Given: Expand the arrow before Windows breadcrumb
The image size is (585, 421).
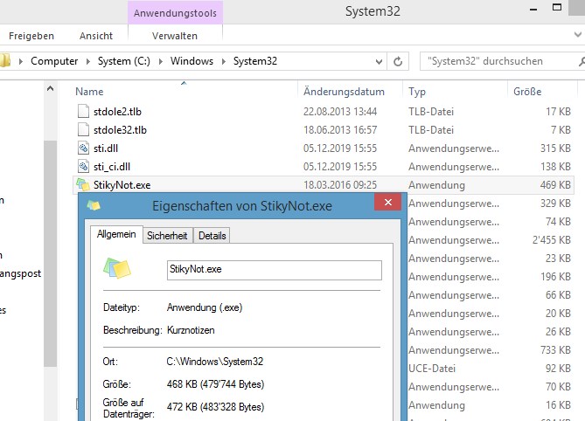Looking at the screenshot, I should [x=160, y=61].
